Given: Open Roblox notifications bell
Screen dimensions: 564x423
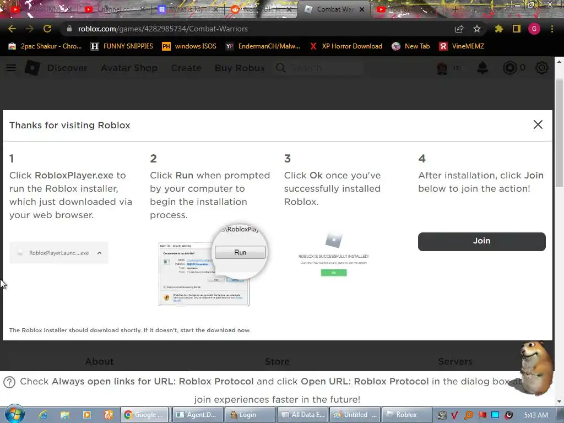Looking at the screenshot, I should click(x=482, y=68).
